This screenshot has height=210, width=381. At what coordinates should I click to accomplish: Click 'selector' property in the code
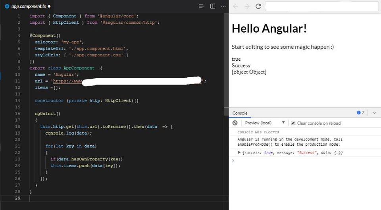click(45, 42)
